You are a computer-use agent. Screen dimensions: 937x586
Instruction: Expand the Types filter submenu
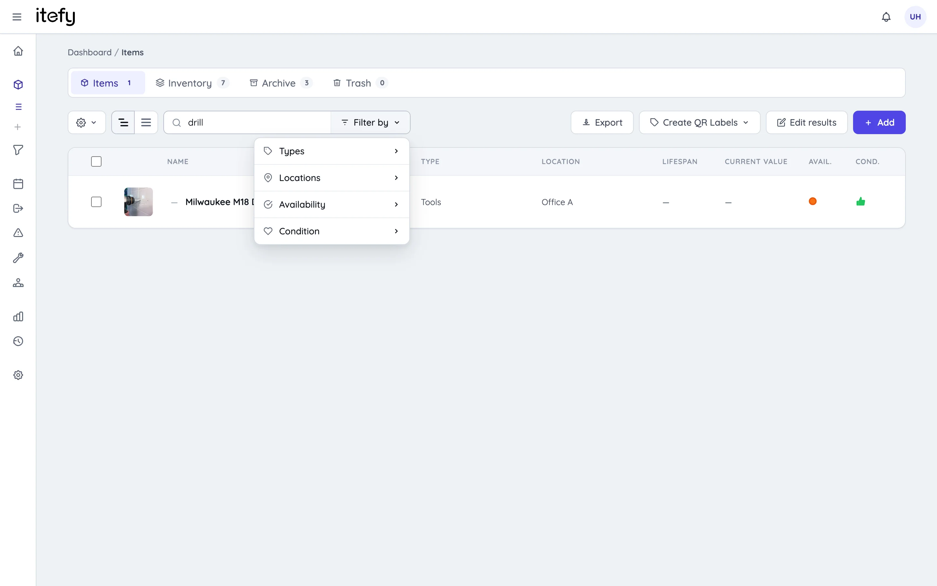[332, 151]
